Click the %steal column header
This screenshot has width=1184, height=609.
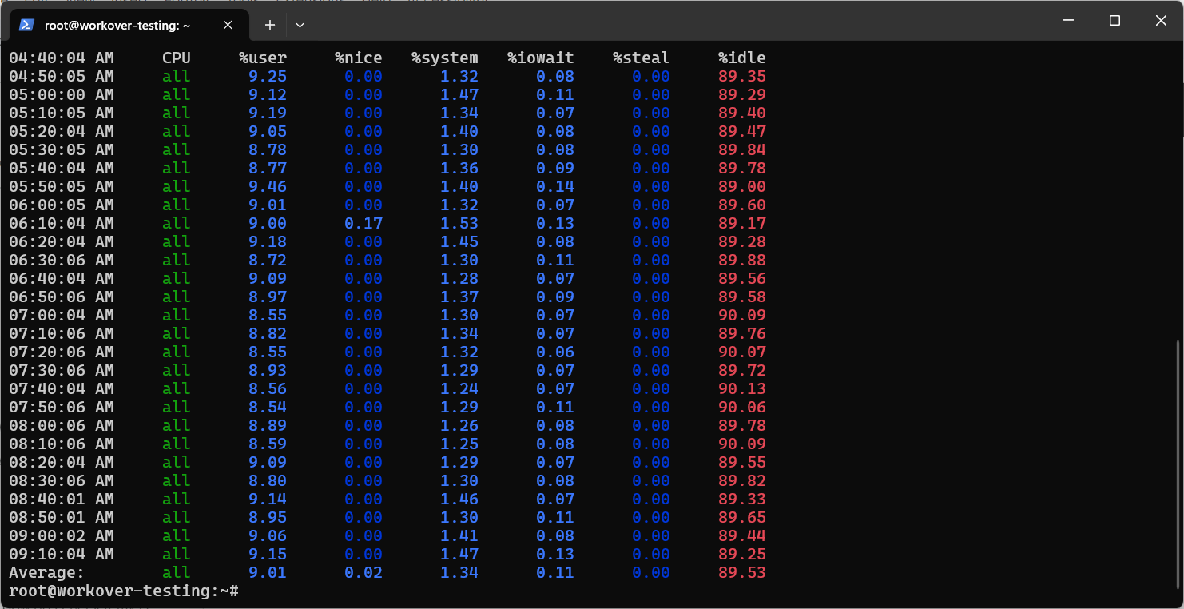(x=641, y=57)
